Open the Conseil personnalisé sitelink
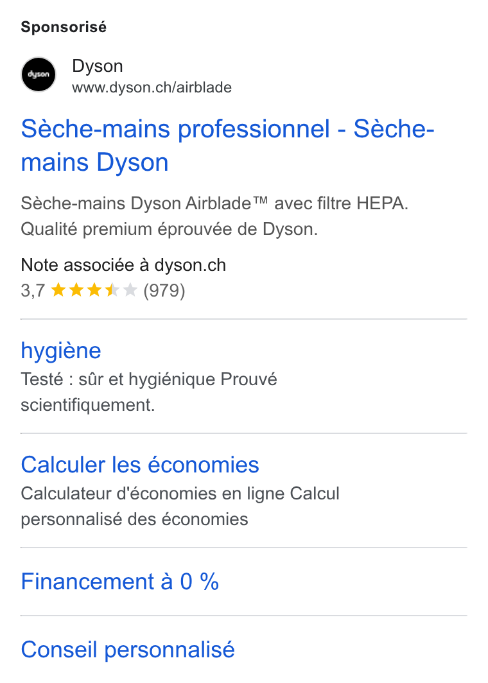The height and width of the screenshot is (683, 488). coord(128,650)
